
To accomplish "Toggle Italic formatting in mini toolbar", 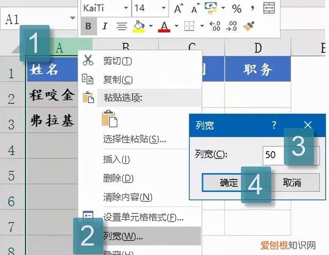I will click(x=105, y=26).
